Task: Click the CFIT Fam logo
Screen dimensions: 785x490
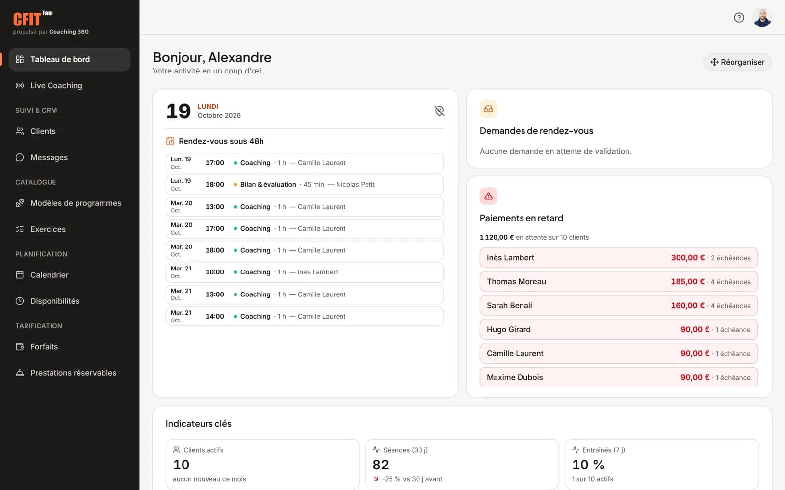Action: point(33,19)
